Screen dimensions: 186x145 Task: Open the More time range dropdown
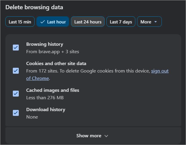coord(149,22)
